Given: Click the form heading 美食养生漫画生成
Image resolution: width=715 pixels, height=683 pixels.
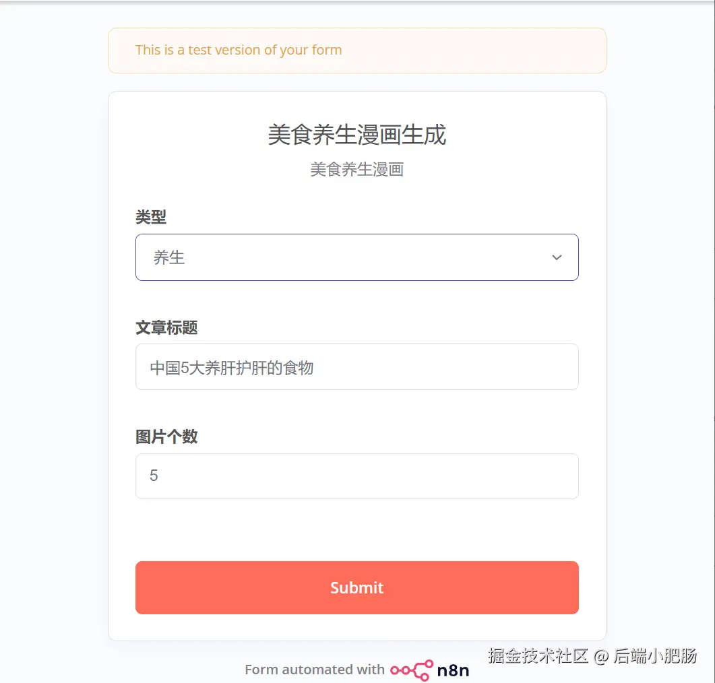Looking at the screenshot, I should coord(356,135).
